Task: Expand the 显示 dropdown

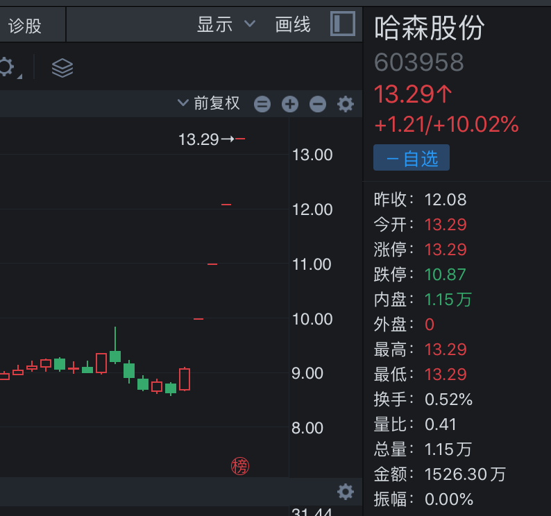Action: pyautogui.click(x=226, y=25)
